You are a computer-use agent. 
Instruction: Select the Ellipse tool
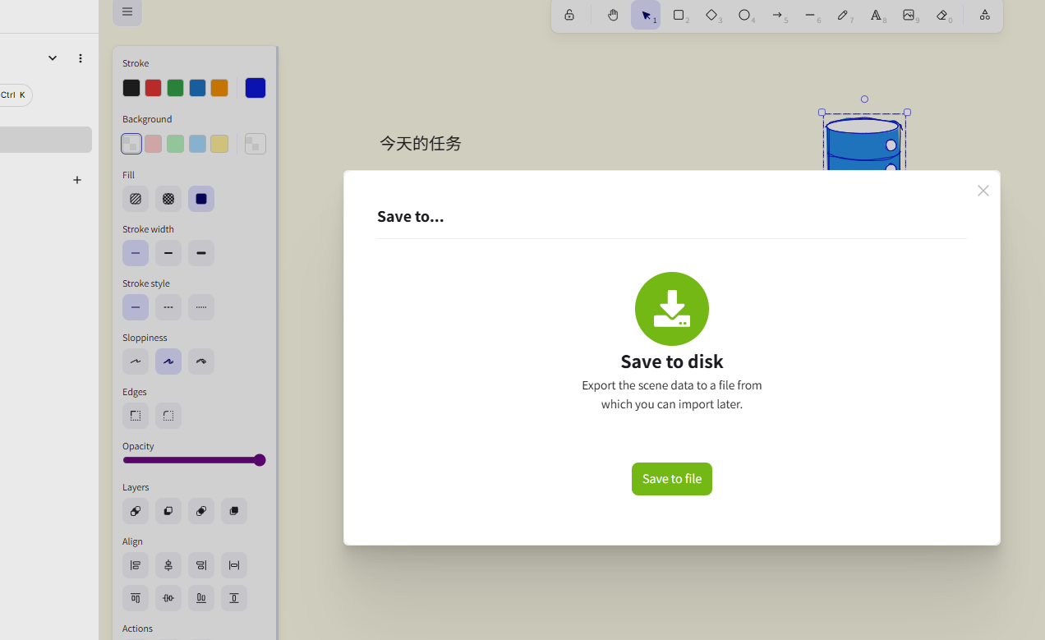[745, 15]
